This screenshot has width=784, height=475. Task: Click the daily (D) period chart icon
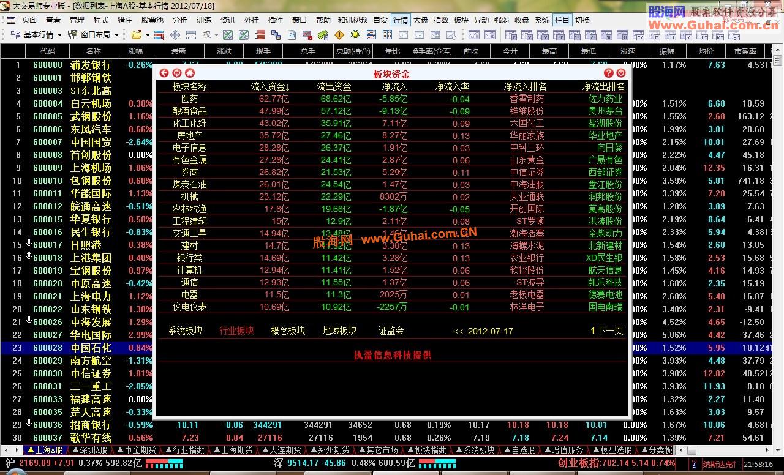[x=622, y=35]
